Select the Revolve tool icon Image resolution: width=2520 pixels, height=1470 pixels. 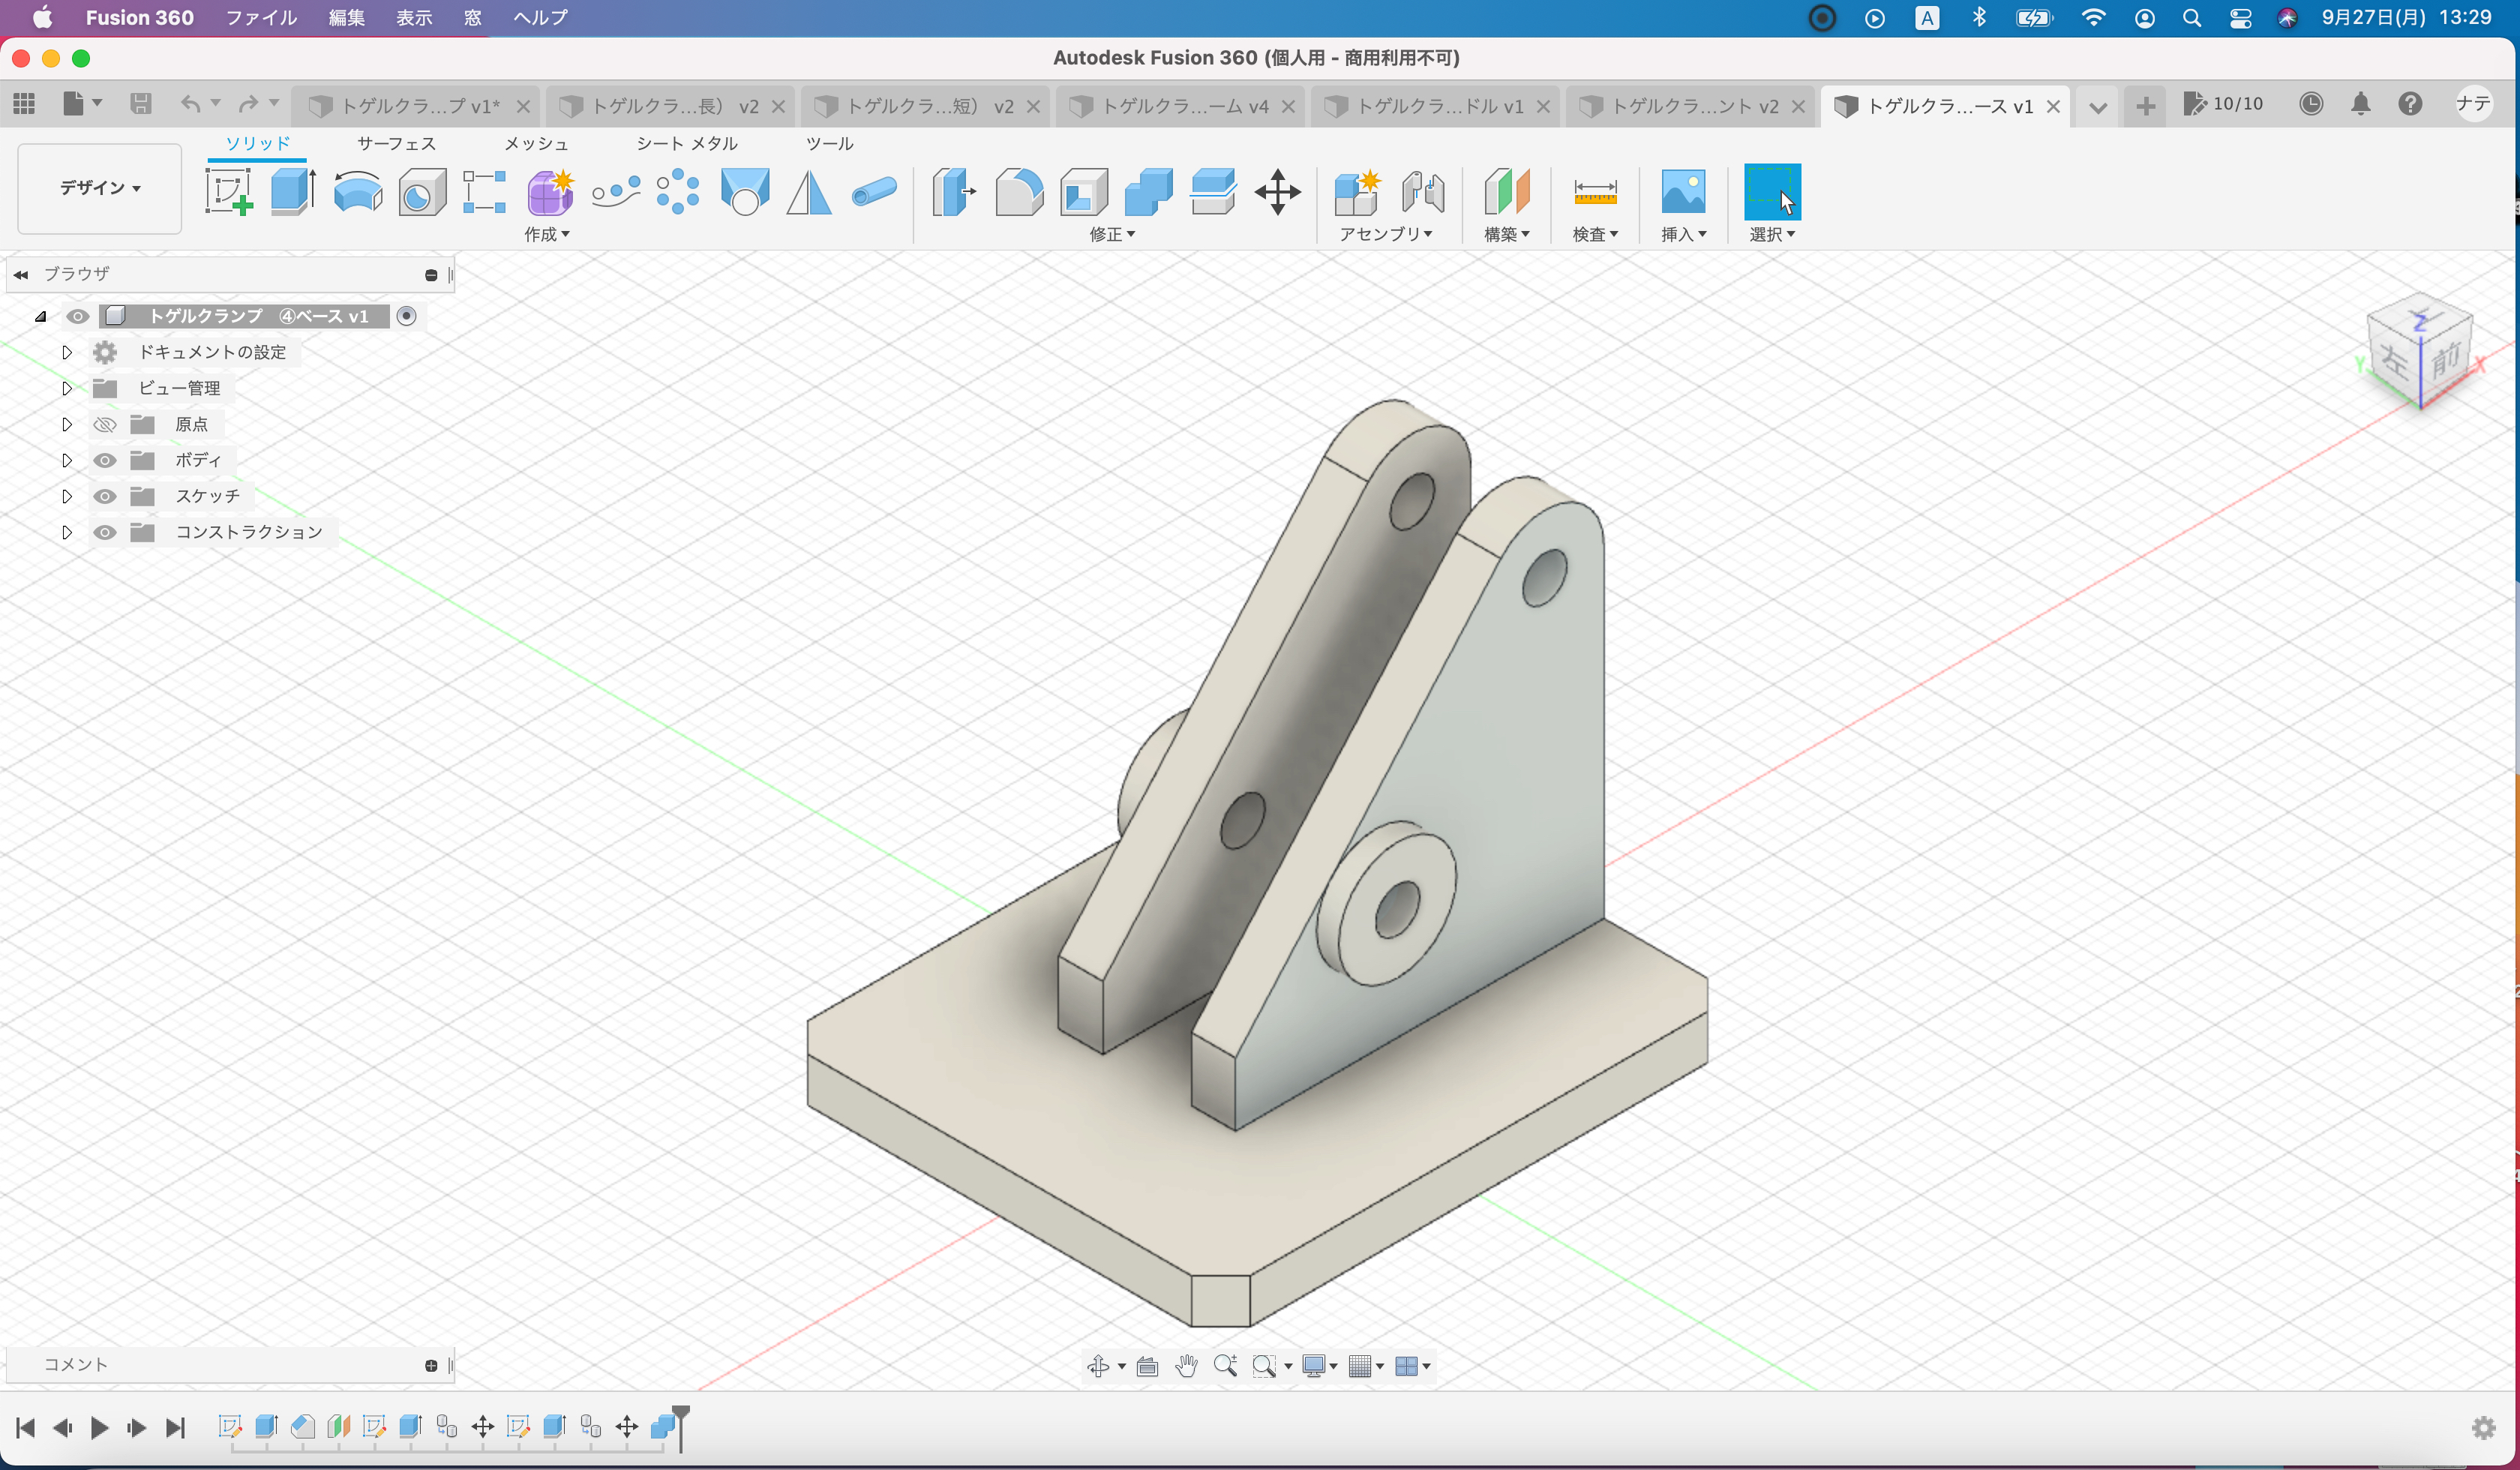coord(357,191)
